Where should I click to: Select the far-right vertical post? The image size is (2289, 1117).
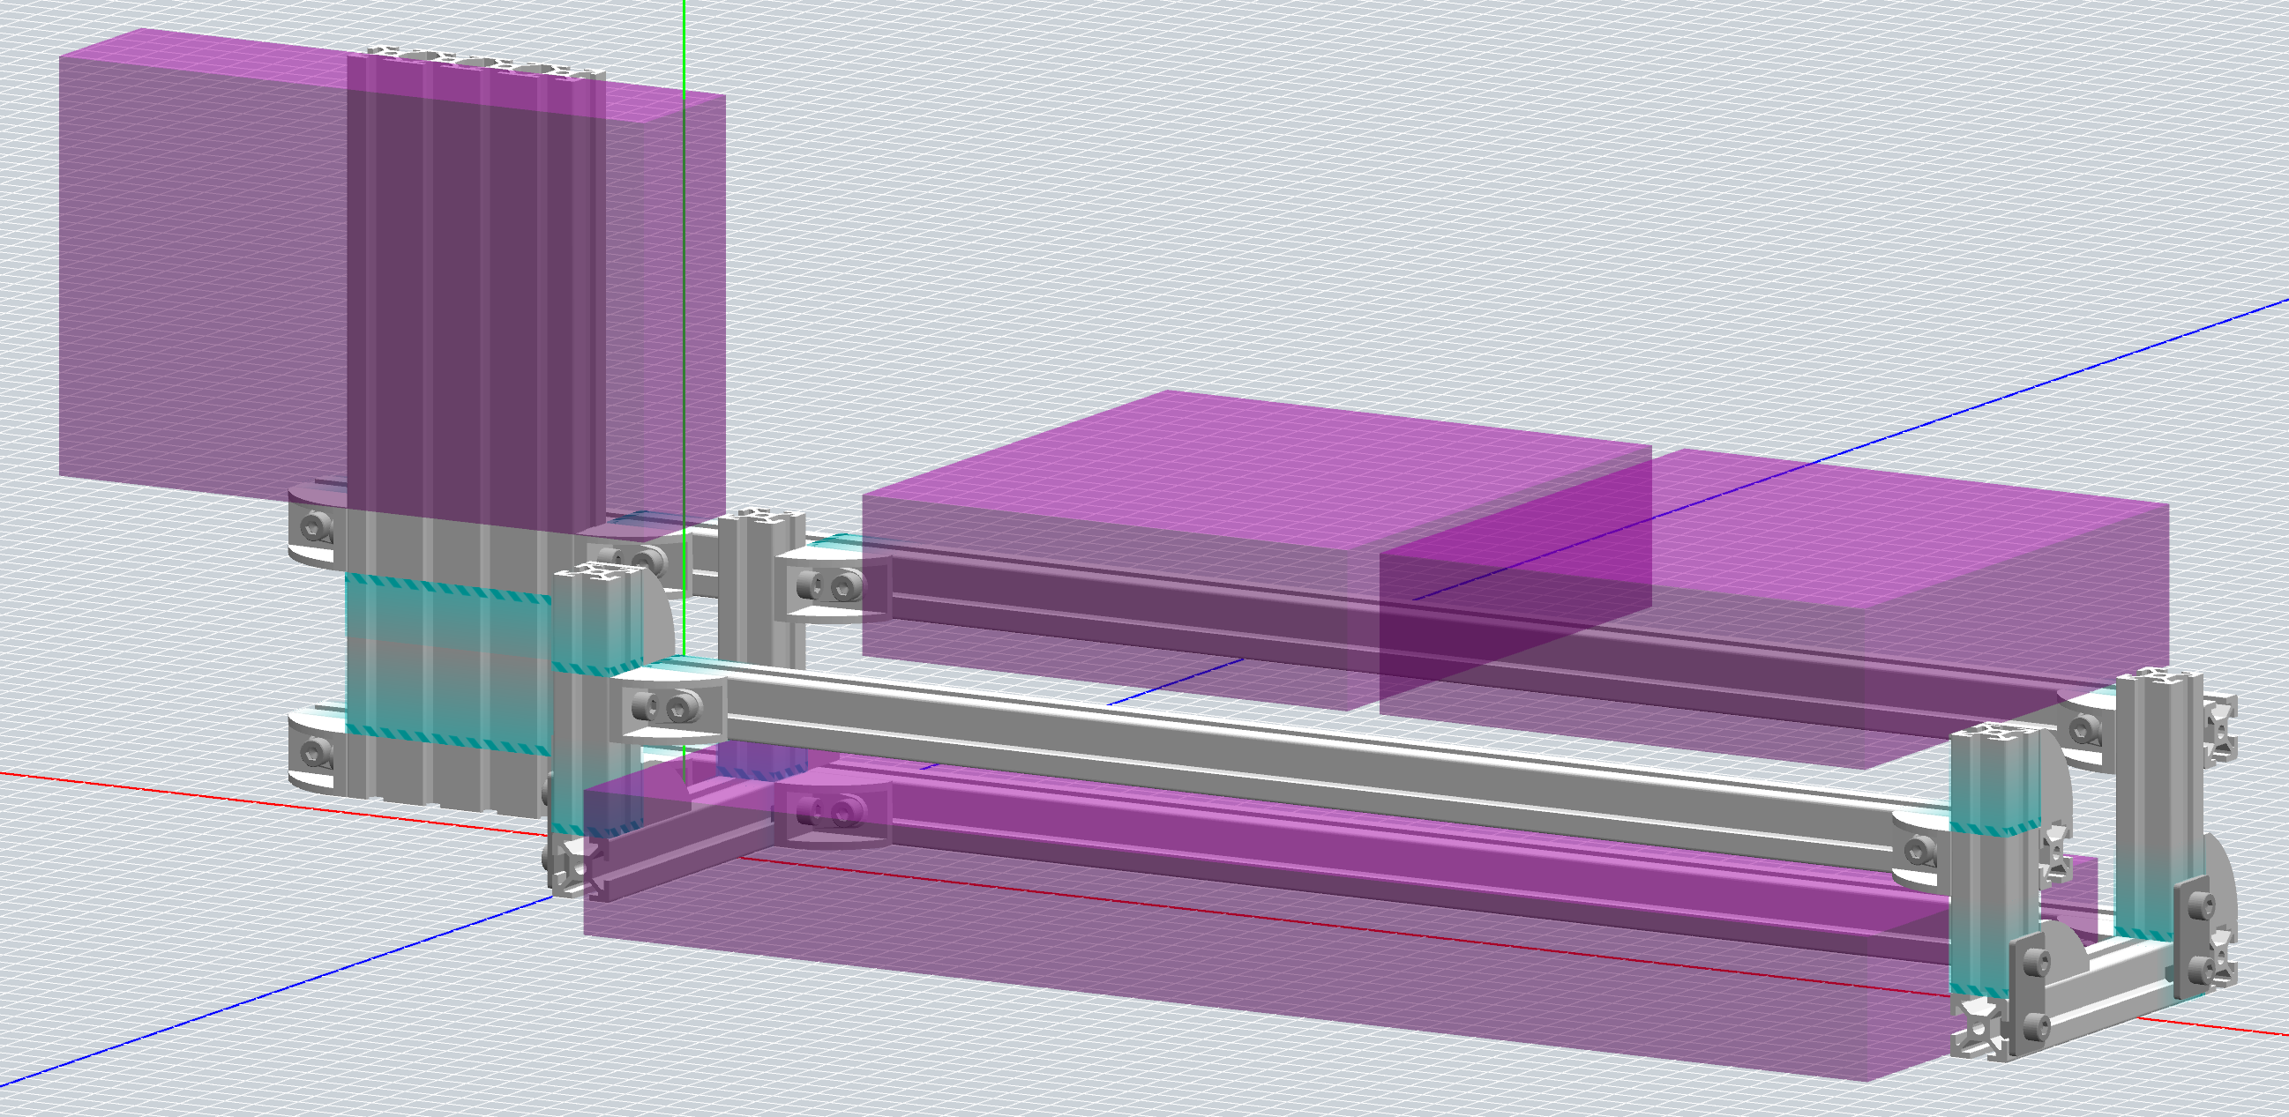coord(2159,781)
